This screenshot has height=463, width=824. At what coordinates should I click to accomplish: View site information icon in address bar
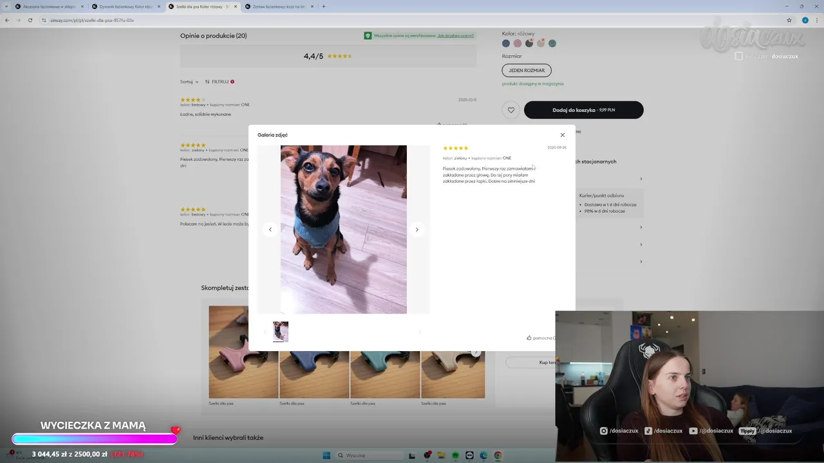(x=44, y=20)
